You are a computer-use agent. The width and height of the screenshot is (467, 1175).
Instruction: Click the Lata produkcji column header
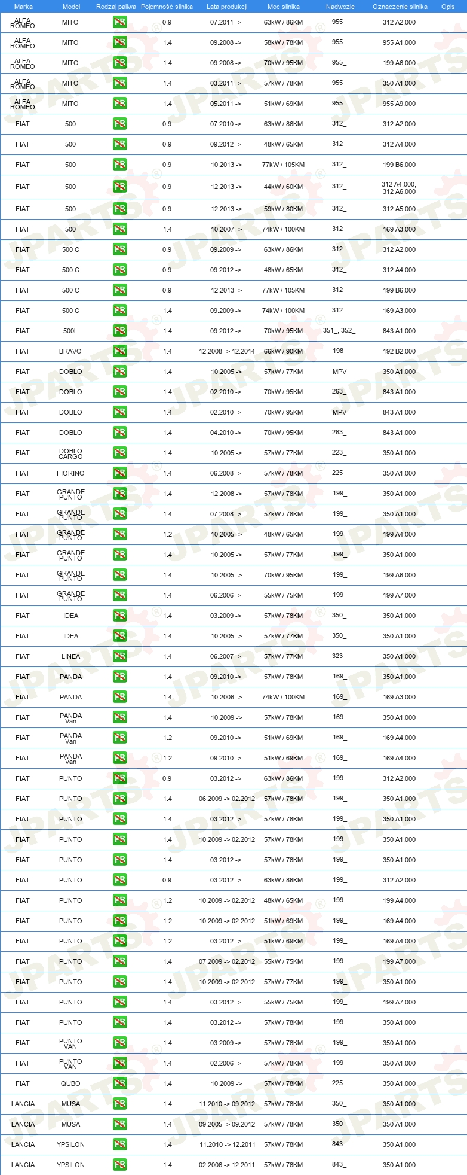[227, 7]
